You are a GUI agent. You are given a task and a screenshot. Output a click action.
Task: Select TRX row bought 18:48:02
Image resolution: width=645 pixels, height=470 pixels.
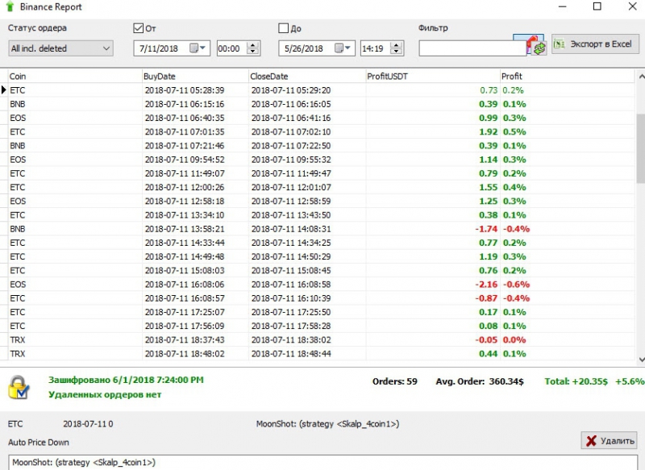tap(321, 354)
